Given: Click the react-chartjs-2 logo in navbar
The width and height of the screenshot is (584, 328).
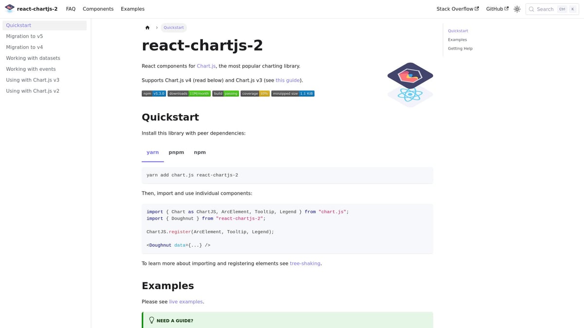Looking at the screenshot, I should pyautogui.click(x=10, y=9).
